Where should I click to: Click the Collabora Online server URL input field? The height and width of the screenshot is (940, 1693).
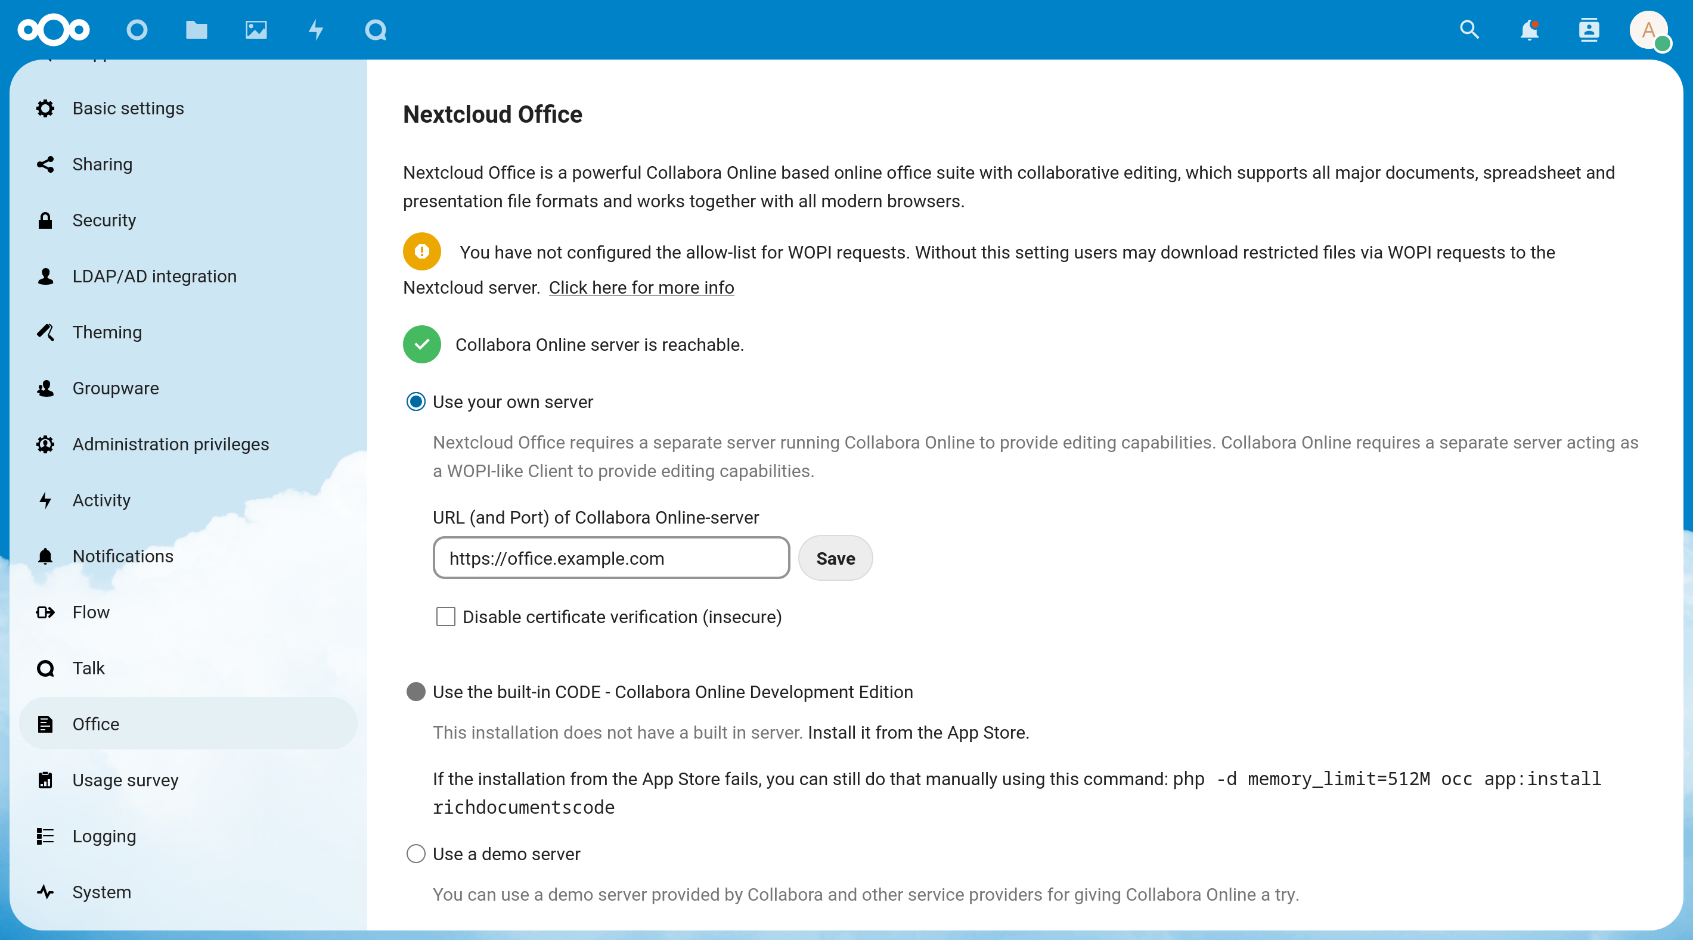(612, 558)
